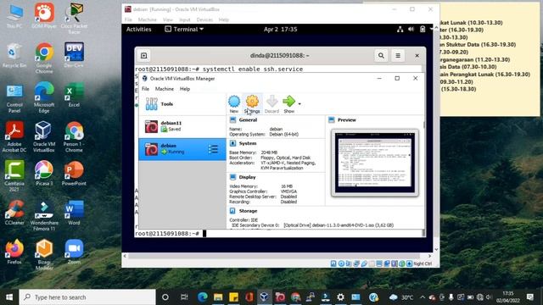This screenshot has height=305, width=543.
Task: Select the running debian machine
Action: click(182, 149)
